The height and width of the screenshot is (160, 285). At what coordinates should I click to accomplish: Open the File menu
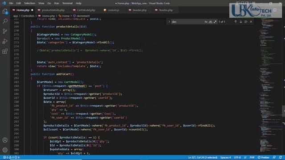(11, 3)
